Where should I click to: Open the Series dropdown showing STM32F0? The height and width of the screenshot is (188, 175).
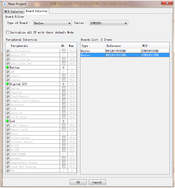109,23
